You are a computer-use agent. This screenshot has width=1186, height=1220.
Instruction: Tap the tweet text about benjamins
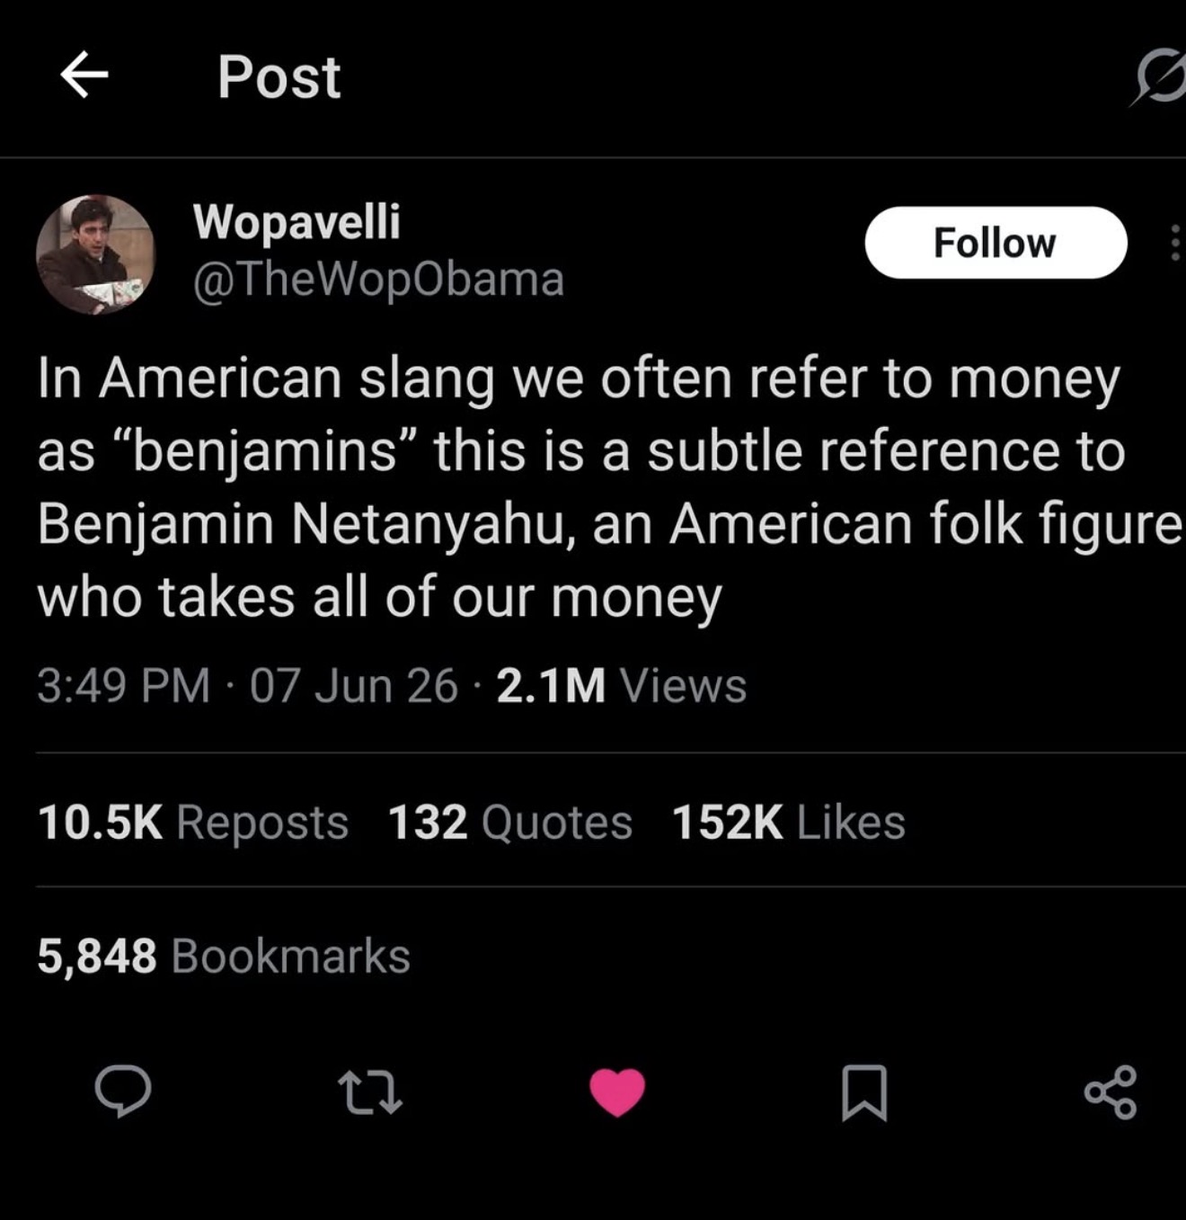pos(609,486)
